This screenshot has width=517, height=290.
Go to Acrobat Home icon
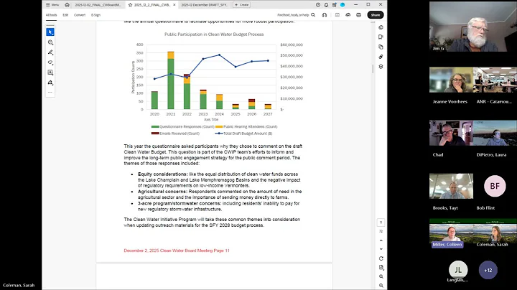click(67, 5)
